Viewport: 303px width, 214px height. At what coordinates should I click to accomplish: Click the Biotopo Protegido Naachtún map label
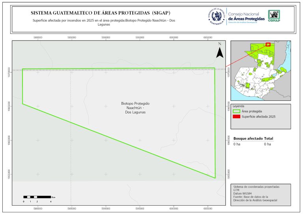(133, 108)
